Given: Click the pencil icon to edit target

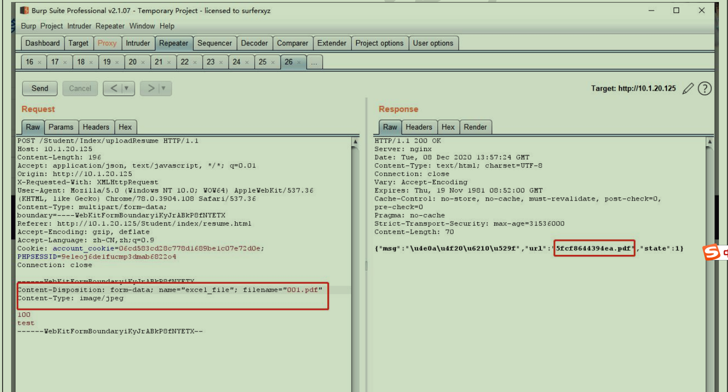Looking at the screenshot, I should 688,89.
